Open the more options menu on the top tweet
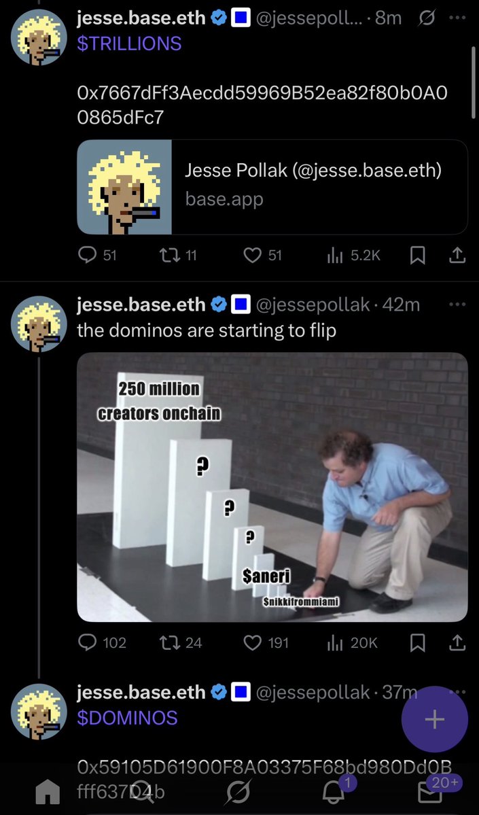Viewport: 479px width, 815px height. tap(457, 18)
